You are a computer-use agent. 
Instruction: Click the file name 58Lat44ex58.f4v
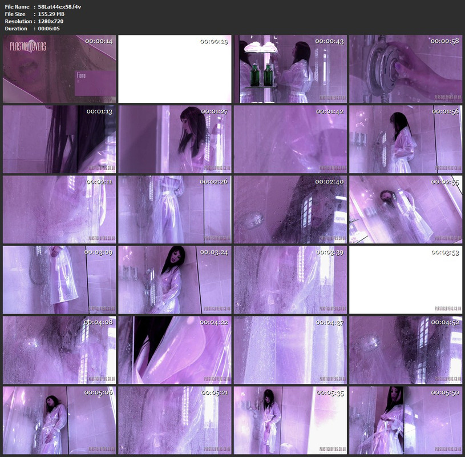[59, 6]
